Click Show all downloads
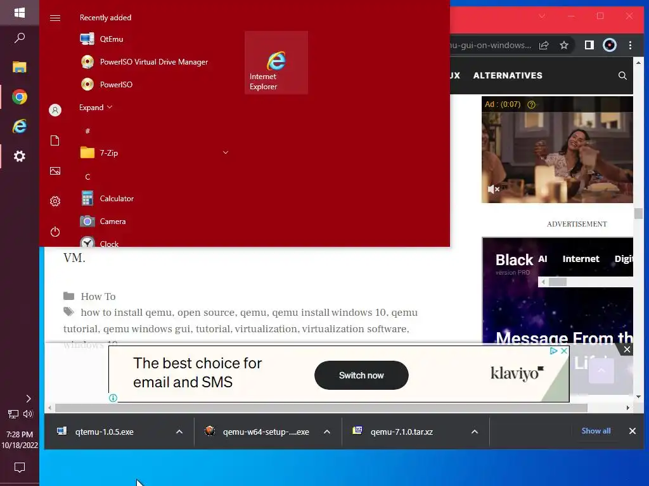This screenshot has height=486, width=649. tap(596, 431)
